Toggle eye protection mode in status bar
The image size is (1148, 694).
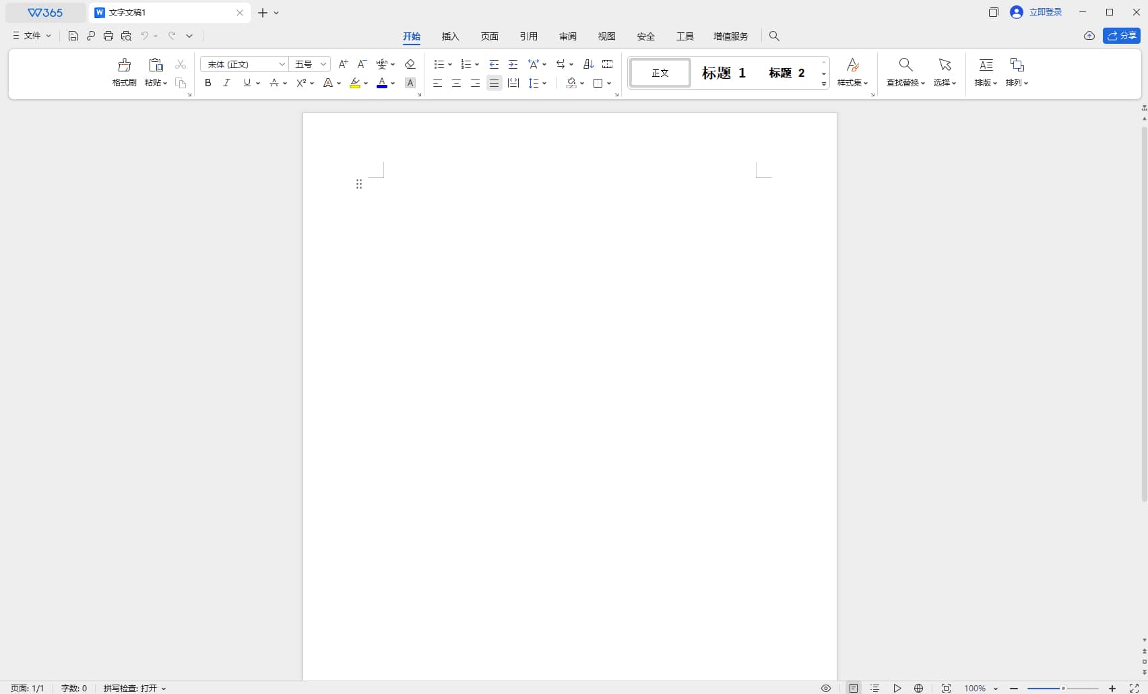pyautogui.click(x=826, y=688)
